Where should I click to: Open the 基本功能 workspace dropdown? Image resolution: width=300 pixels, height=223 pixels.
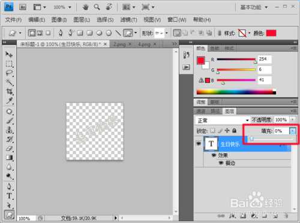(254, 7)
